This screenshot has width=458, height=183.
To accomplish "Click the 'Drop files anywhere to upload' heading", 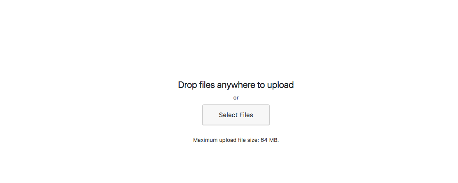I will click(x=236, y=85).
